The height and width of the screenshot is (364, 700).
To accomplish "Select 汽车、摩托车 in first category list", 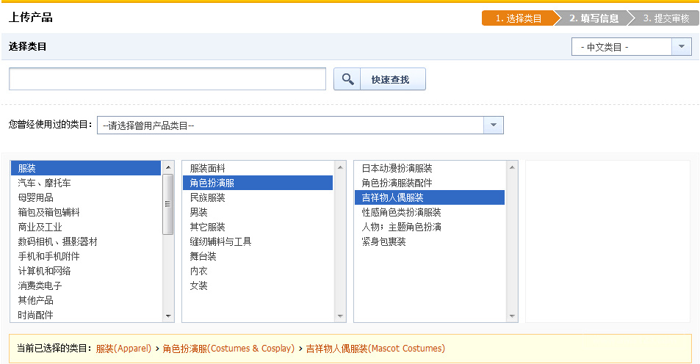I will pyautogui.click(x=45, y=183).
